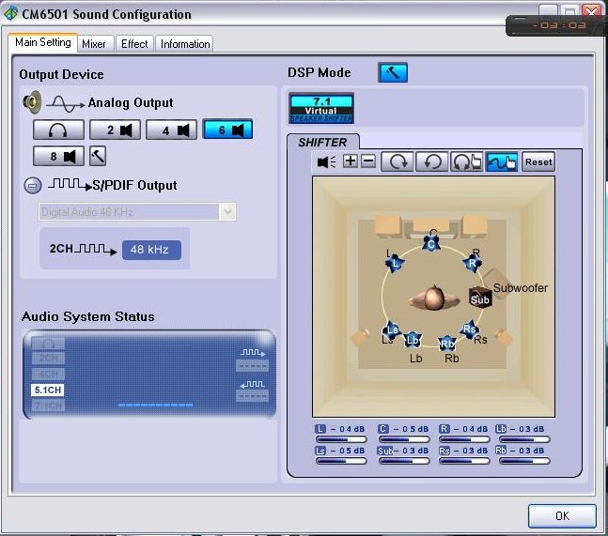Select the Lb back speaker icon
The image size is (608, 536).
click(412, 340)
